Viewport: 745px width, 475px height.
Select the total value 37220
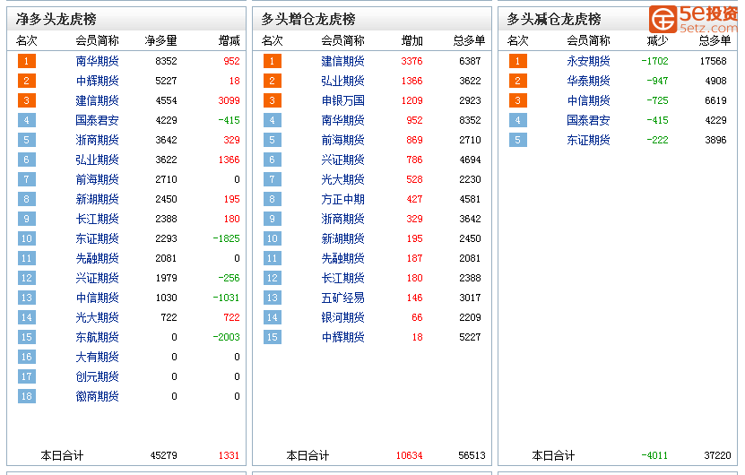point(717,455)
